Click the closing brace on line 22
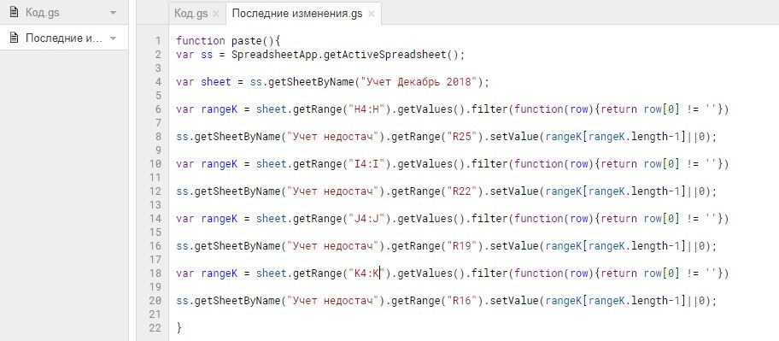The height and width of the screenshot is (341, 779). coord(179,328)
